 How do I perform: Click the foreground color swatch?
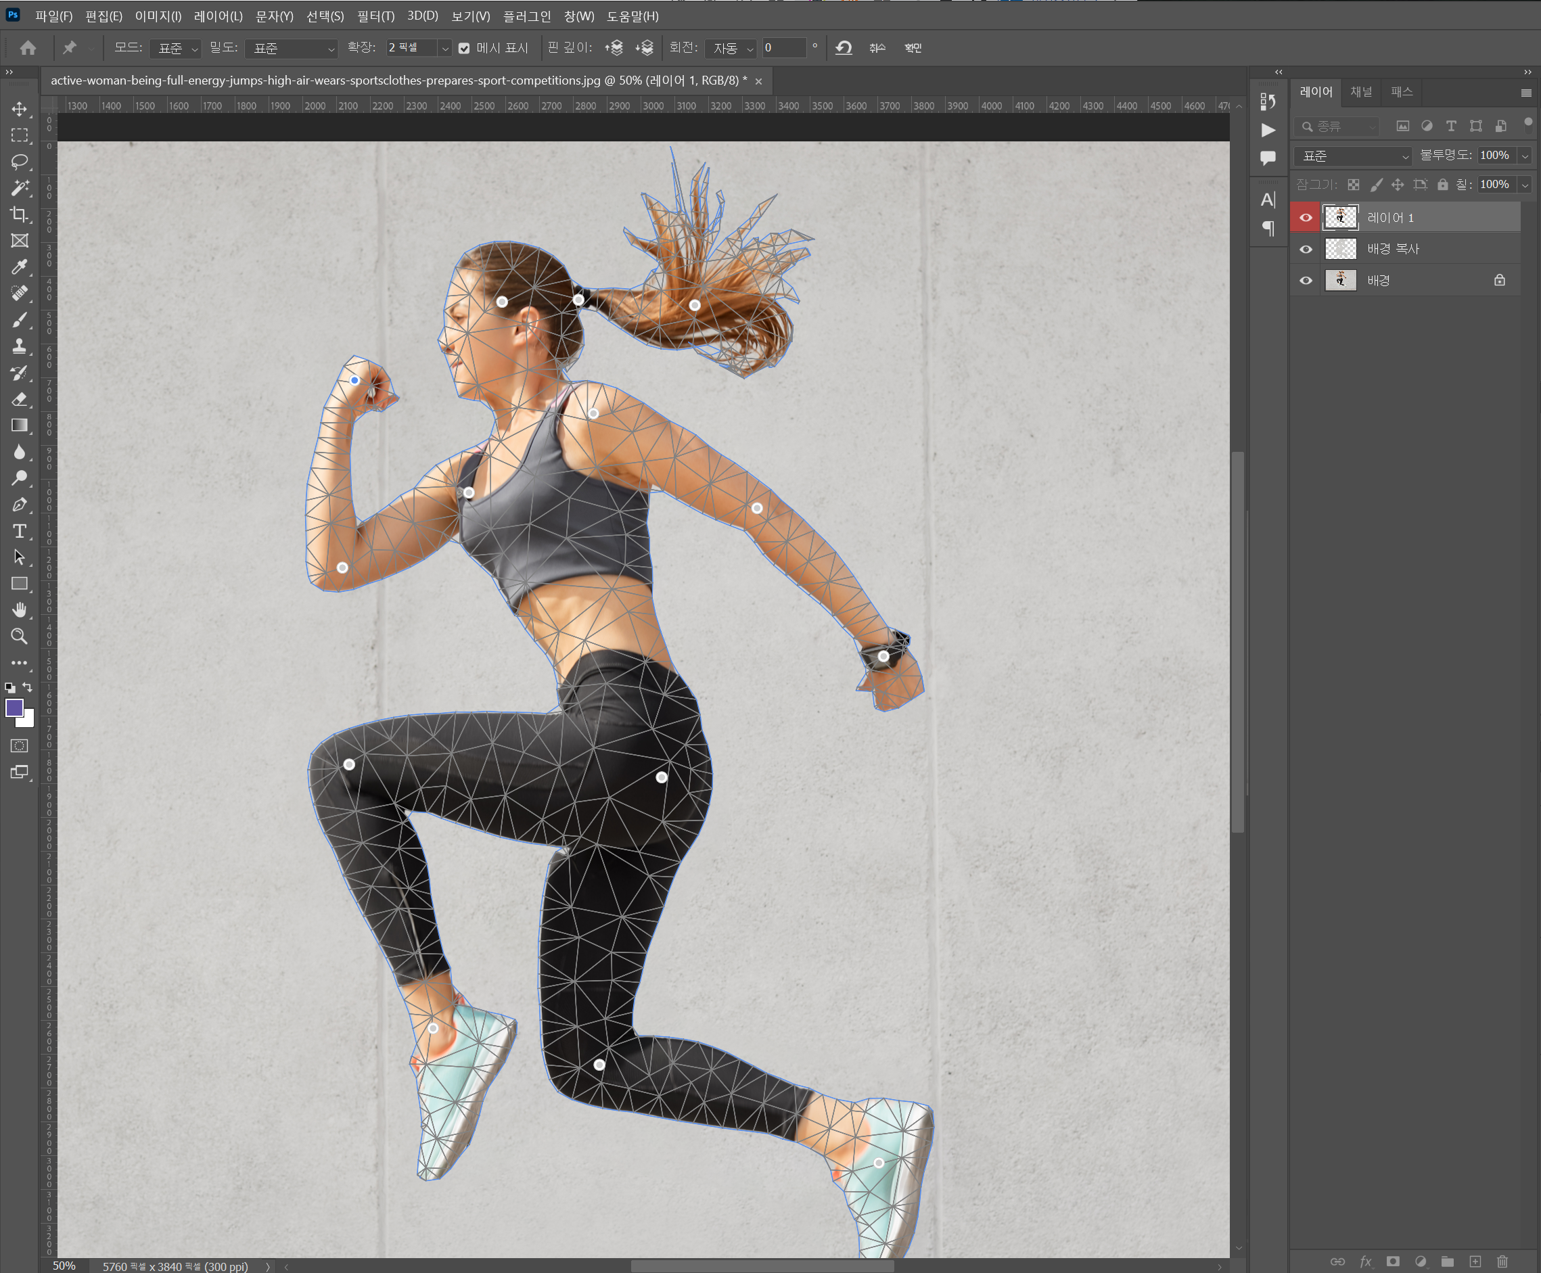(x=14, y=708)
